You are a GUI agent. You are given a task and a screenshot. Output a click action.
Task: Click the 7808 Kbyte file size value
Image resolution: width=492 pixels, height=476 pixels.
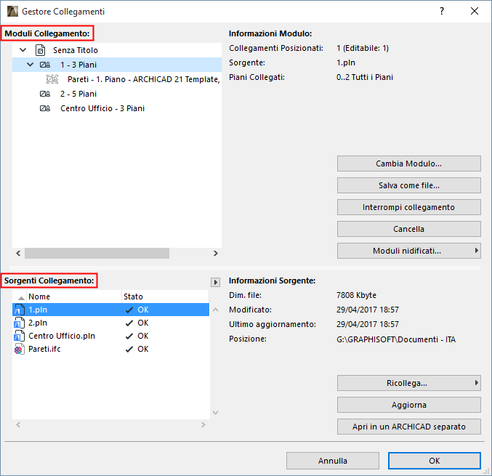(x=356, y=295)
